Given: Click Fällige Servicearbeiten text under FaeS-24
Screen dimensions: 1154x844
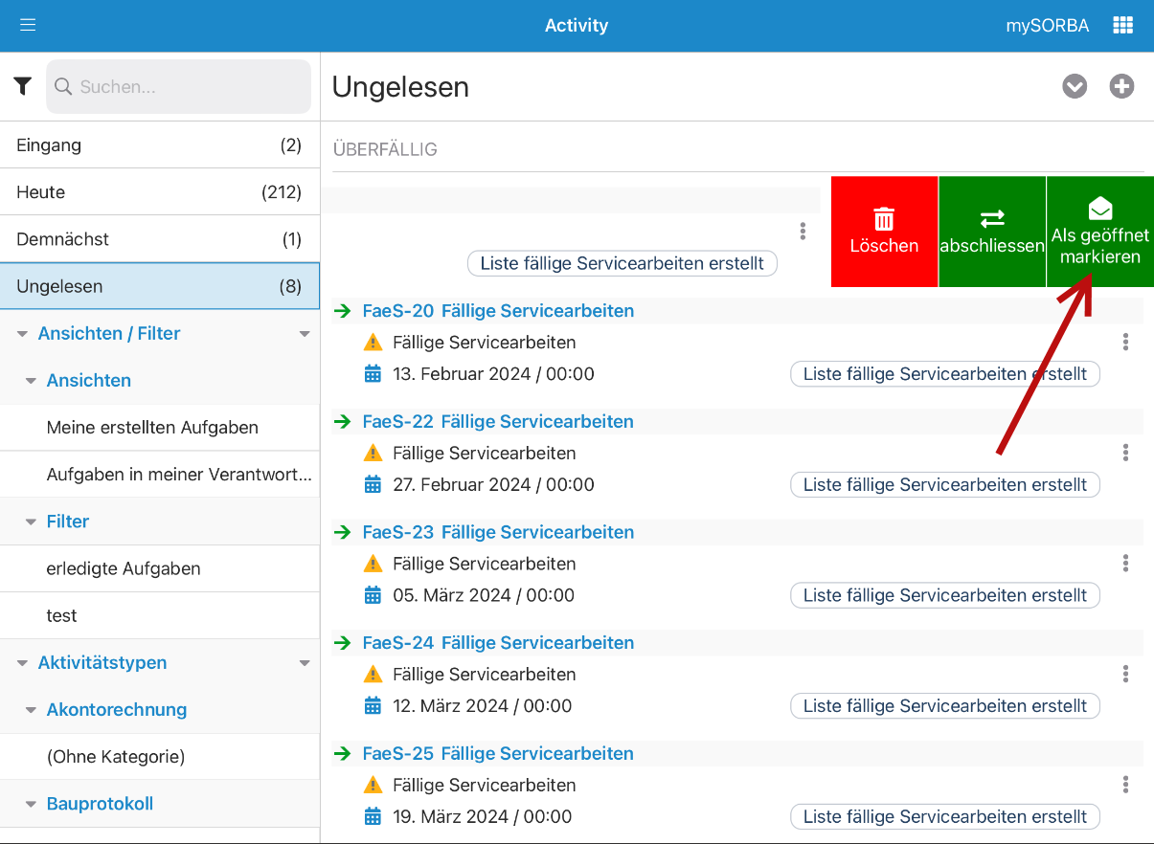Looking at the screenshot, I should point(485,675).
